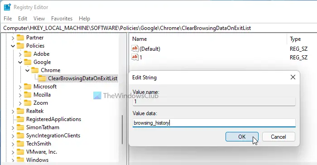Click the Chrome folder icon
317x165 pixels.
point(35,70)
